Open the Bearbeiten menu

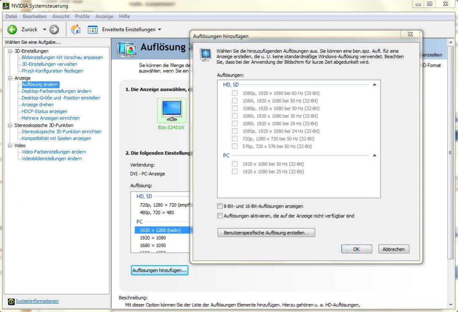click(35, 16)
